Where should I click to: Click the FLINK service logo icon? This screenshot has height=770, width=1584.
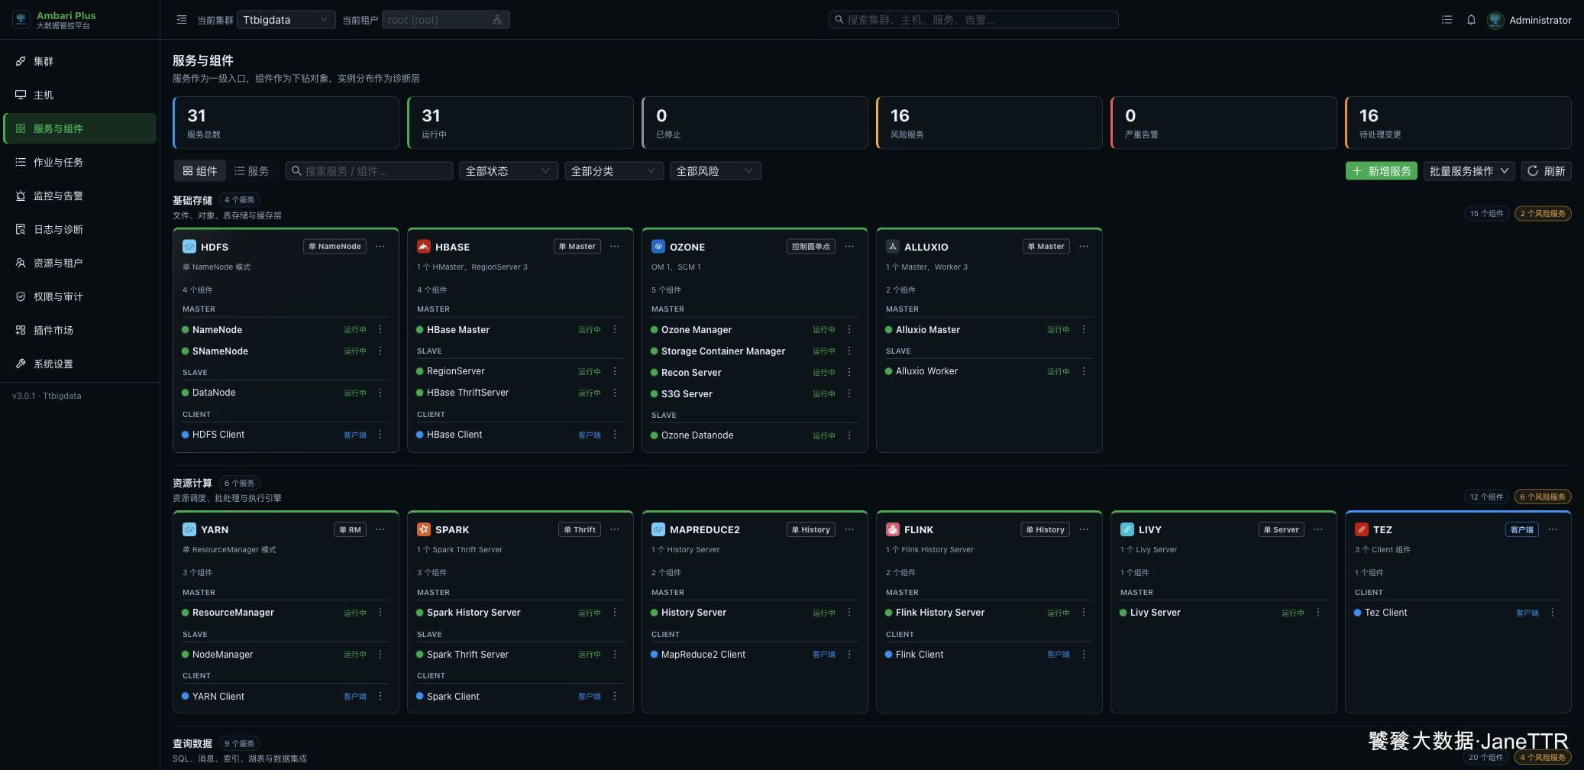892,529
